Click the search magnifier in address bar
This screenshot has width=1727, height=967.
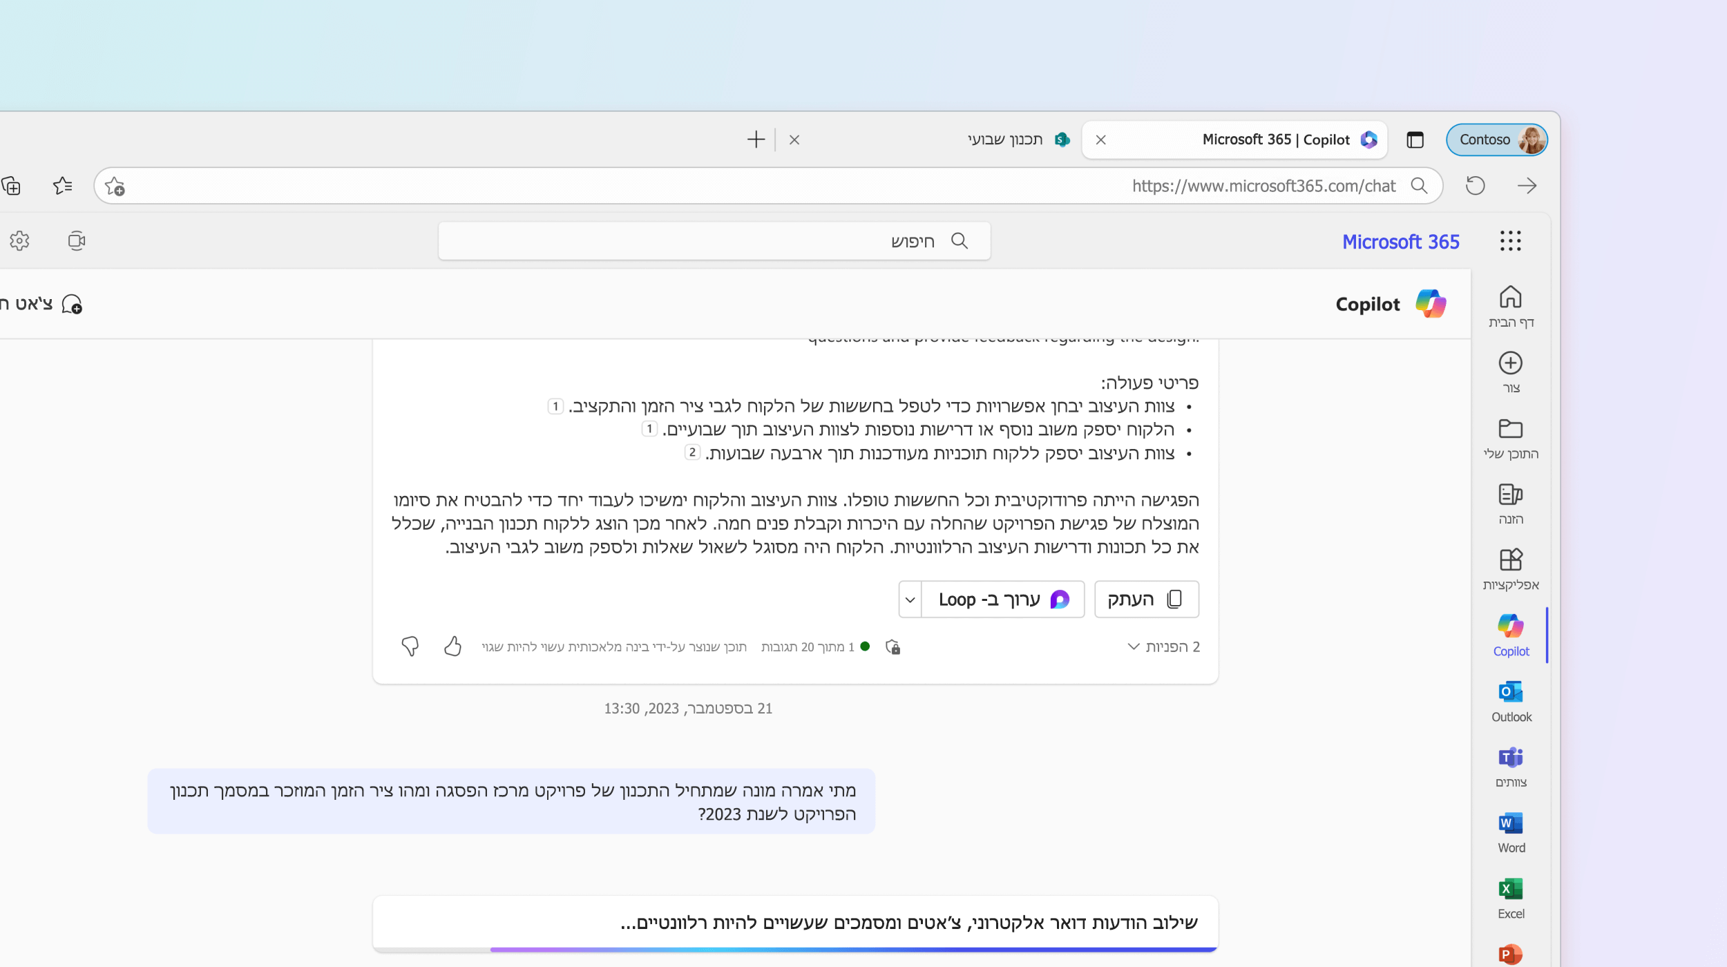(x=1419, y=186)
